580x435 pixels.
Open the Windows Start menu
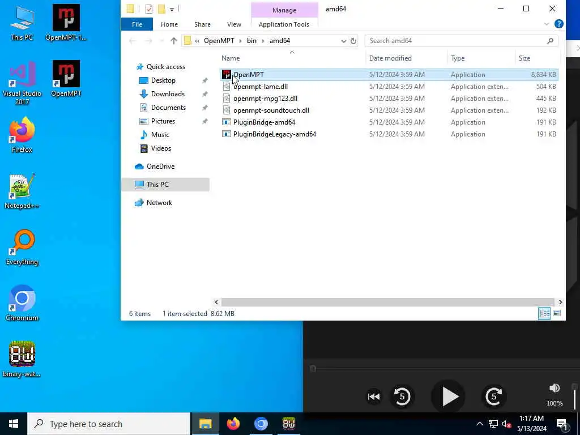click(x=14, y=424)
